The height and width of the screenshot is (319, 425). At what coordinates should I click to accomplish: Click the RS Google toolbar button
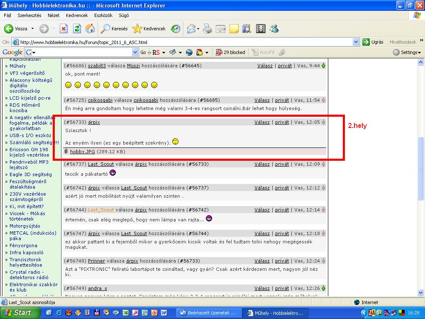click(156, 52)
